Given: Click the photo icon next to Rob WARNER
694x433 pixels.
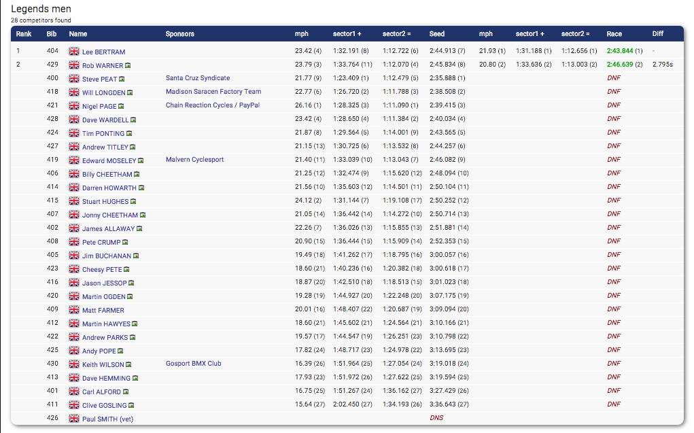Looking at the screenshot, I should point(128,66).
